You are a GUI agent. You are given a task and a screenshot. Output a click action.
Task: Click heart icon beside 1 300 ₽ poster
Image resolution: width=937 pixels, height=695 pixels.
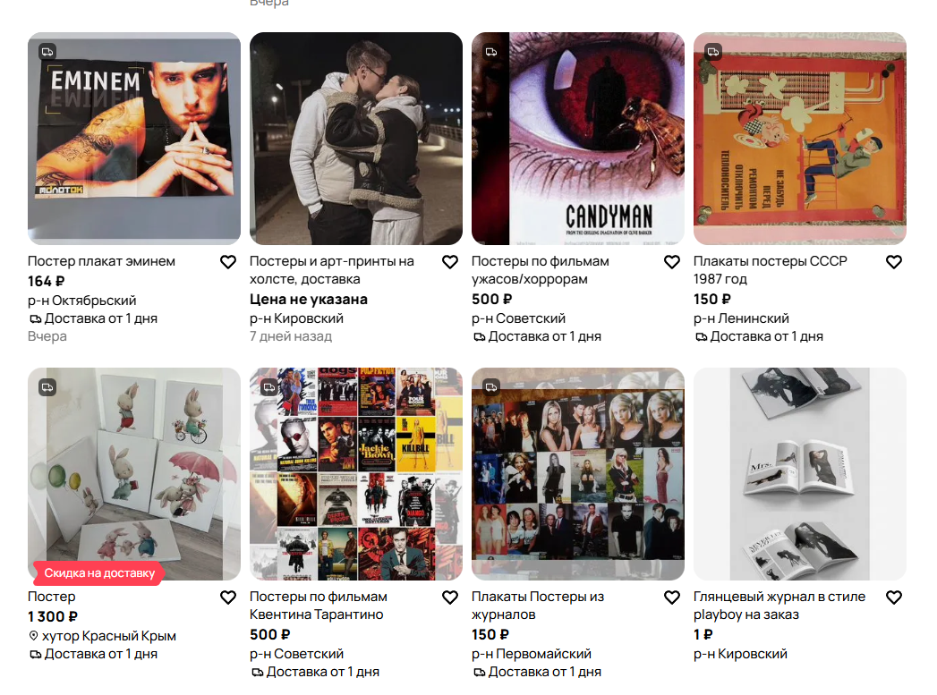coord(228,598)
